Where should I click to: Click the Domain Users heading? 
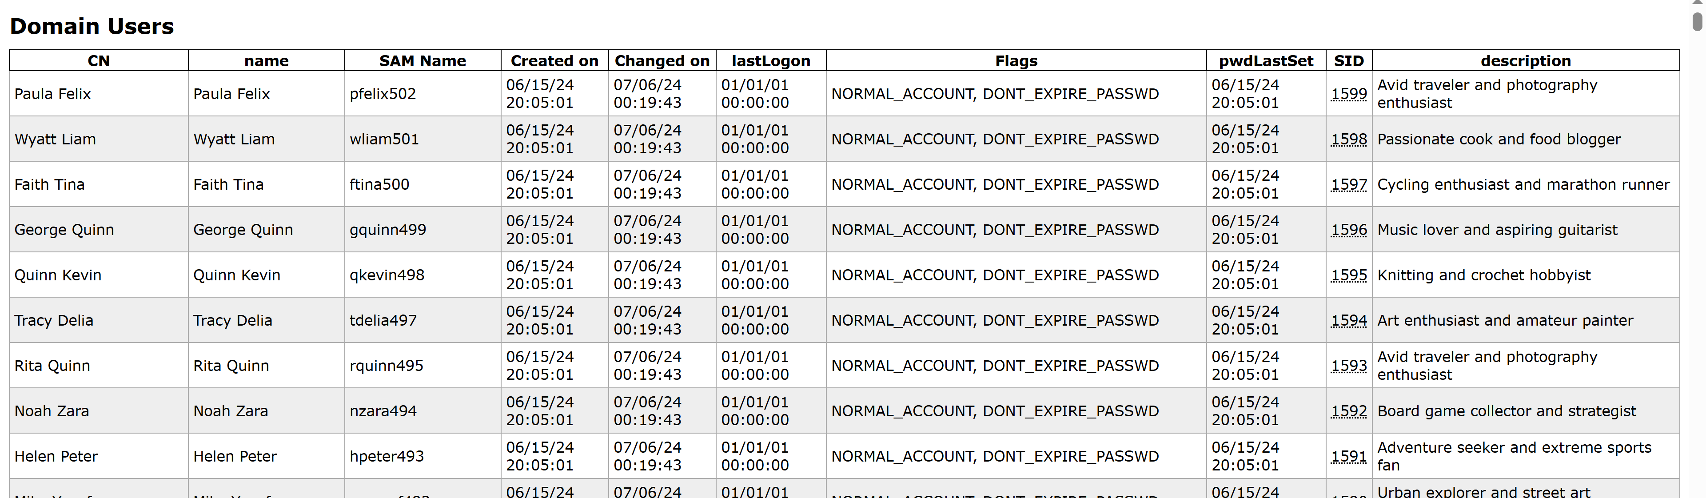point(92,27)
